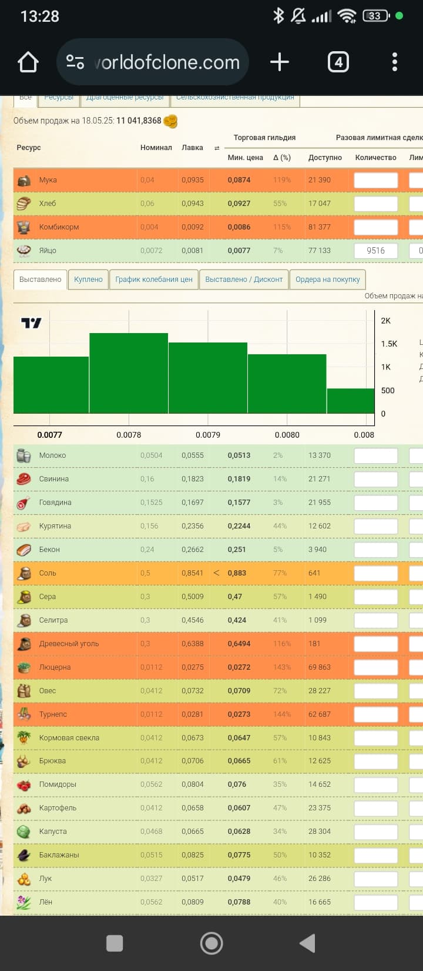Select the Ордера на покупку tab
This screenshot has width=423, height=971.
click(327, 280)
